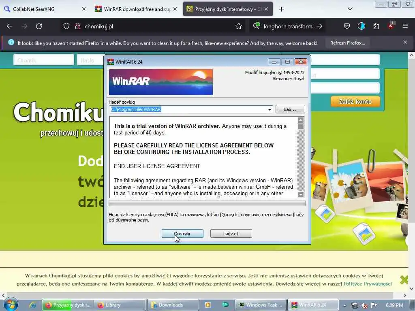The image size is (415, 311).
Task: Click the uBlock Origin toolbar icon
Action: point(391,26)
